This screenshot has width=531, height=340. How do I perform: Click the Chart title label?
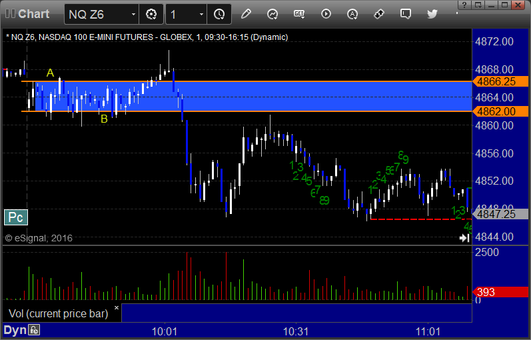[x=33, y=14]
